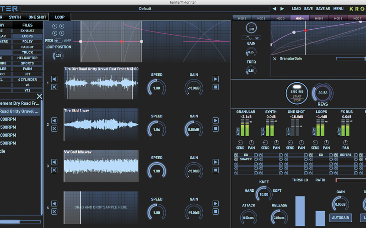
Task: Clear the file search with the X icon
Action: pyautogui.click(x=39, y=96)
